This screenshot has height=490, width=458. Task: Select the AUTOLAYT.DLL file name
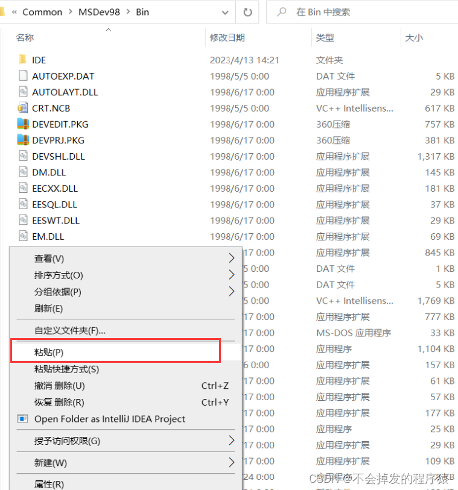pyautogui.click(x=65, y=92)
